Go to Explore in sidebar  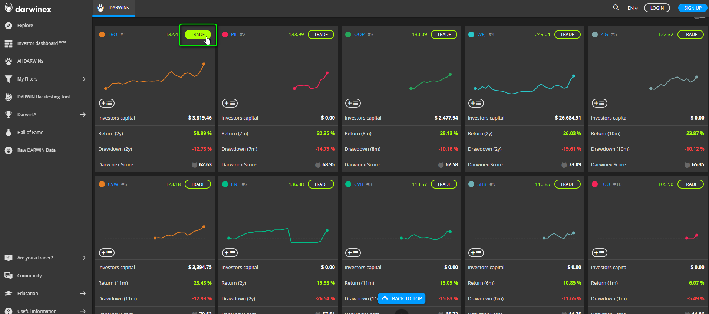tap(25, 26)
